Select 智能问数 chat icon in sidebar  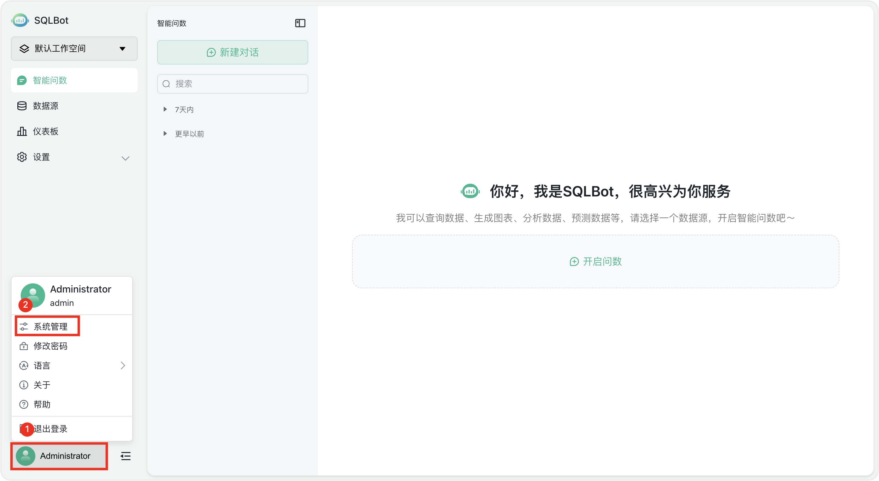coord(22,80)
